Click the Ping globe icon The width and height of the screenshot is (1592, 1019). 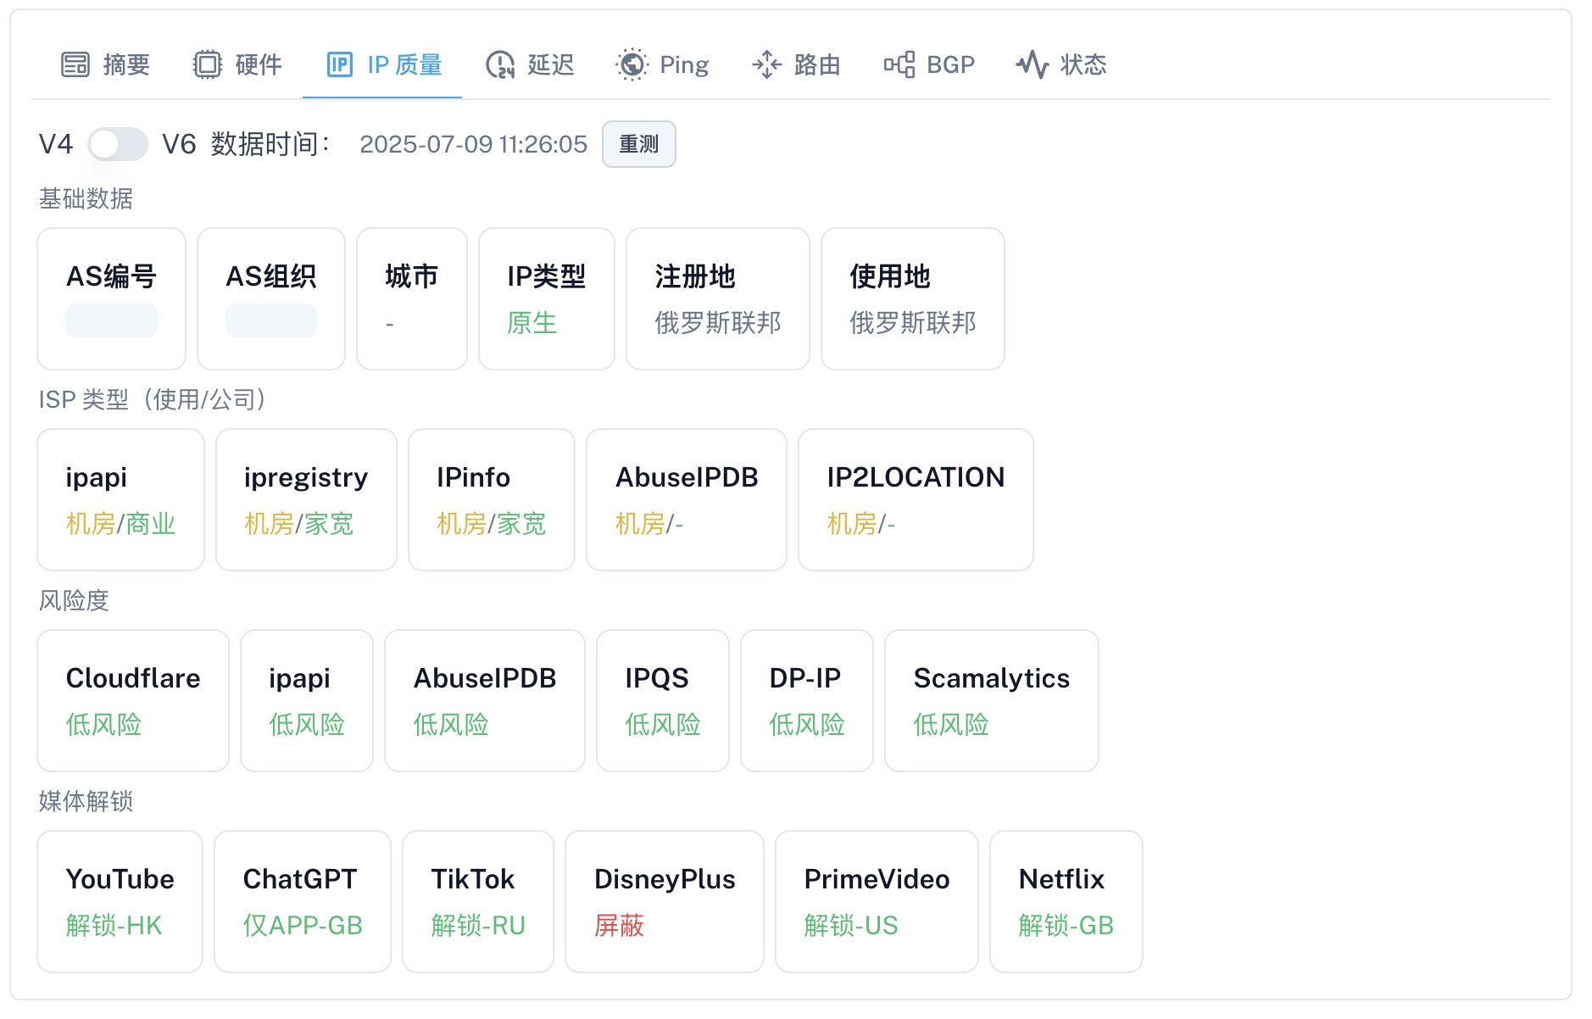631,64
